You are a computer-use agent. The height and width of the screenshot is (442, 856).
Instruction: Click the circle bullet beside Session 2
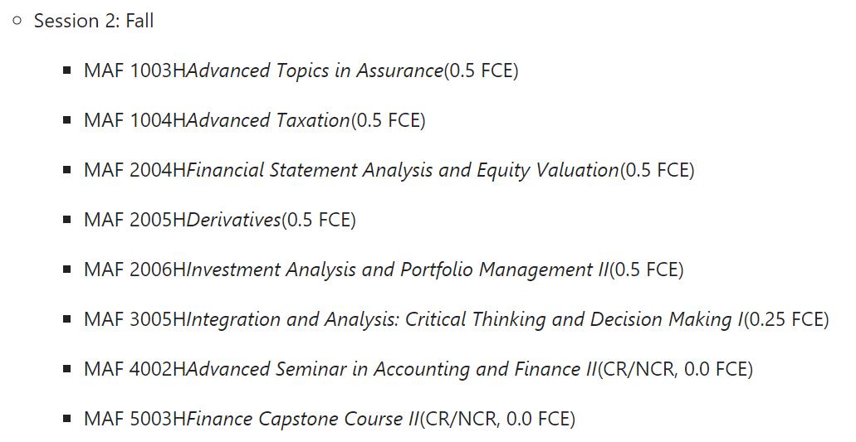[x=17, y=21]
